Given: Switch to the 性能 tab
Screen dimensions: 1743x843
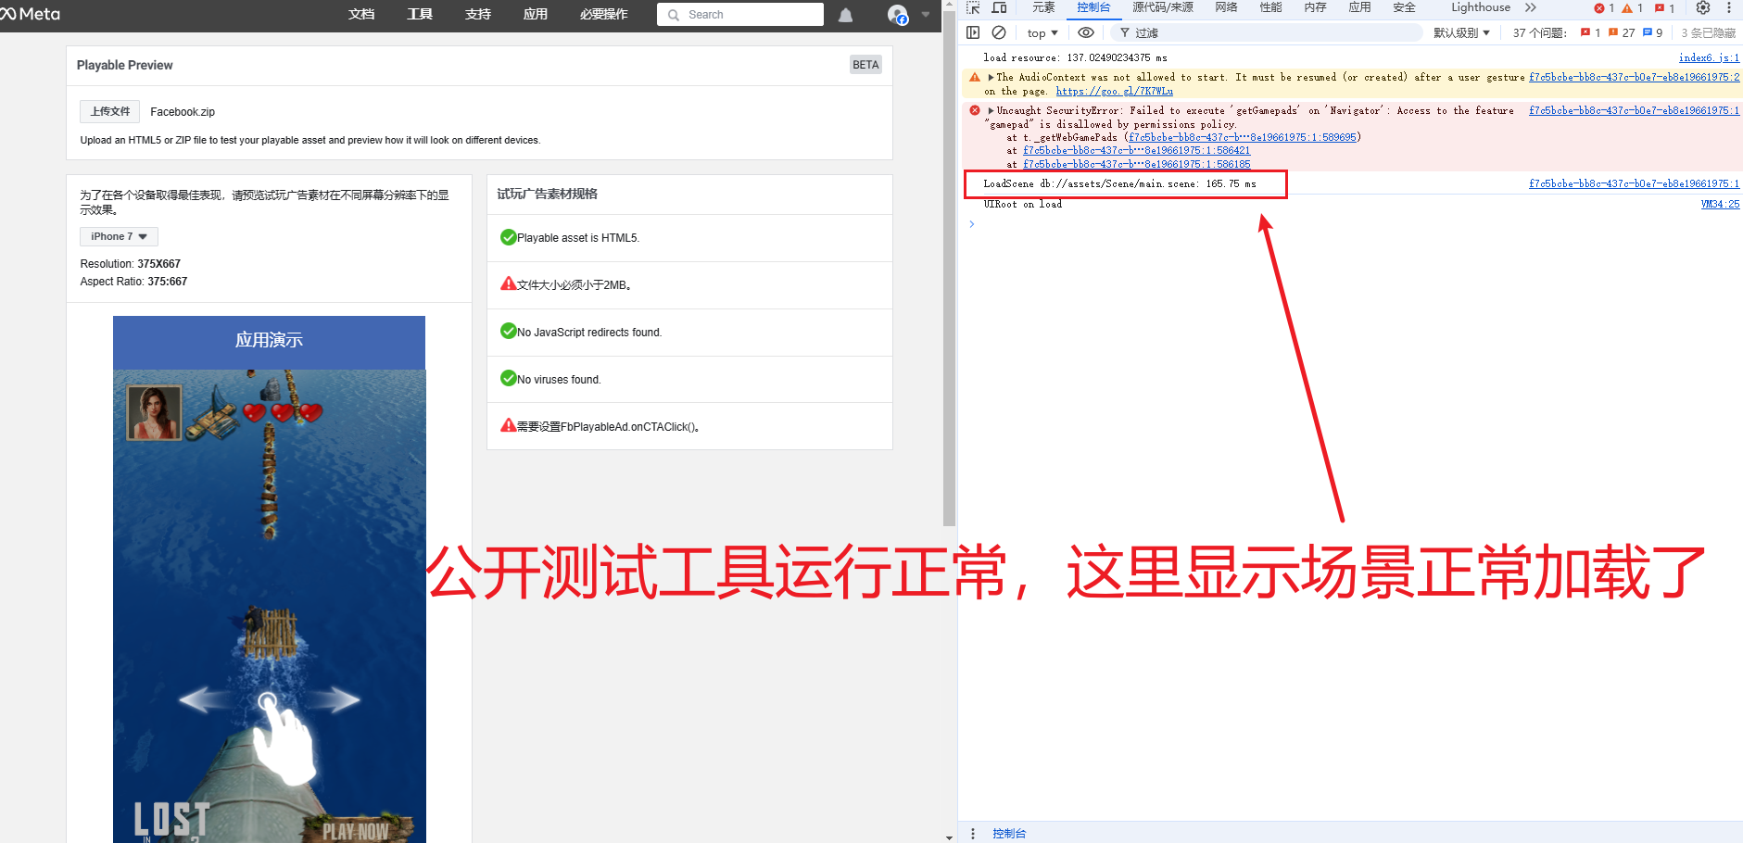Looking at the screenshot, I should (1270, 7).
